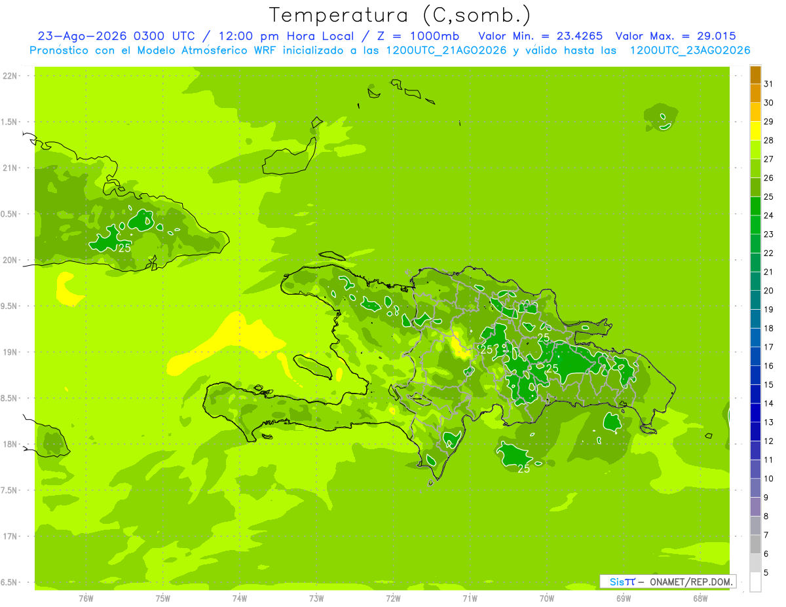Click the legend scale value '15'
Image resolution: width=786 pixels, height=607 pixels.
768,384
